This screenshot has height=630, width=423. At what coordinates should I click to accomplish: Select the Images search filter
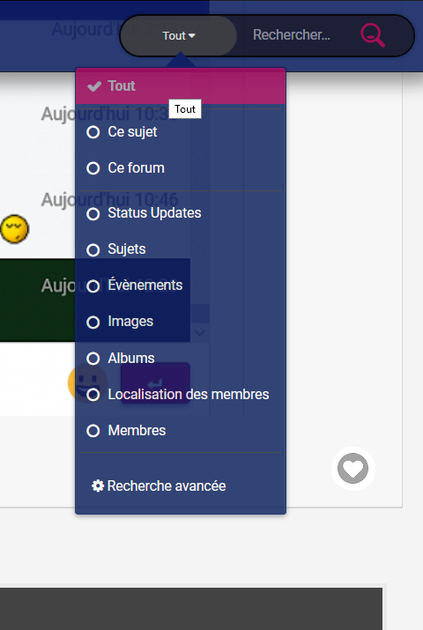(x=181, y=322)
